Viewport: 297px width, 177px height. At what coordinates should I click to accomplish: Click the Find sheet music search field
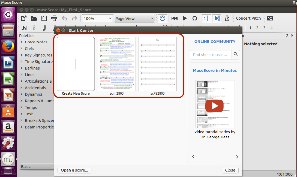click(x=211, y=55)
